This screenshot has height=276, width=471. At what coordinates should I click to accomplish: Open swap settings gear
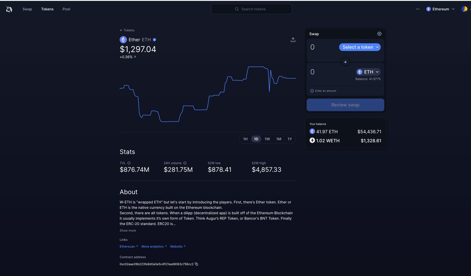pyautogui.click(x=379, y=34)
